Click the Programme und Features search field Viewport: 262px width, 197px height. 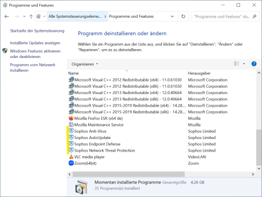coord(222,17)
